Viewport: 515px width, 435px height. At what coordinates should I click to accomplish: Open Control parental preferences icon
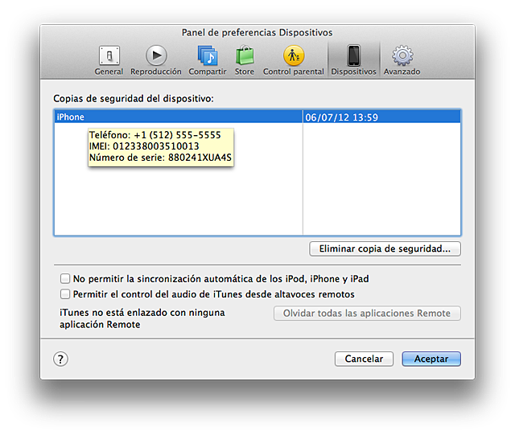click(294, 55)
